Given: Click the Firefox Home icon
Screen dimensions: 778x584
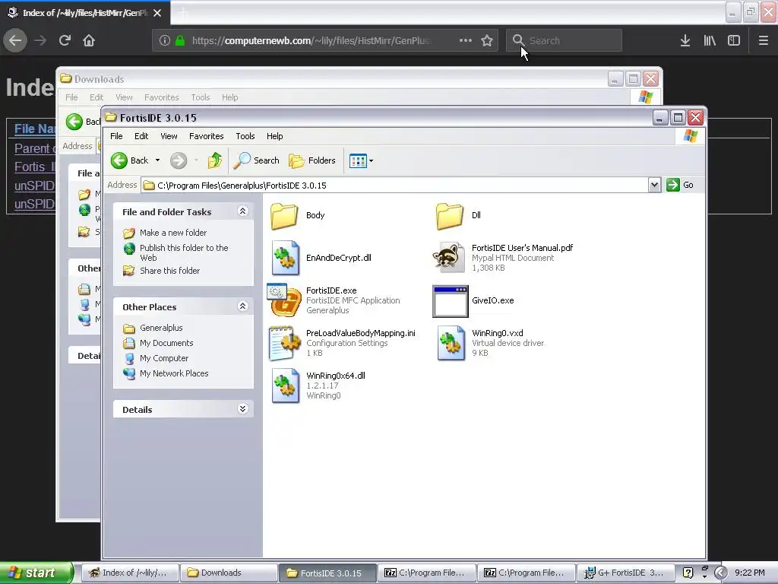Looking at the screenshot, I should coord(89,40).
